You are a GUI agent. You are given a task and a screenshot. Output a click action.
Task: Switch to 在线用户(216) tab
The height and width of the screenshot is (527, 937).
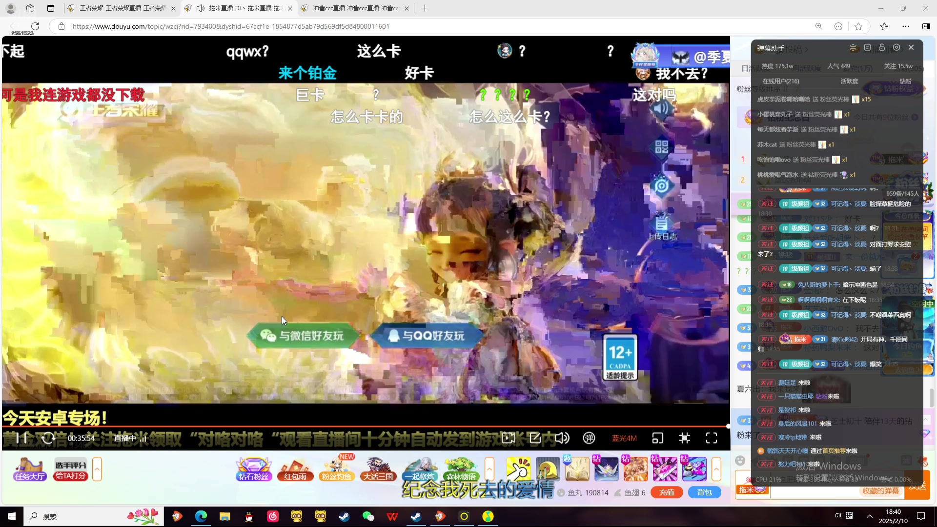pos(781,81)
